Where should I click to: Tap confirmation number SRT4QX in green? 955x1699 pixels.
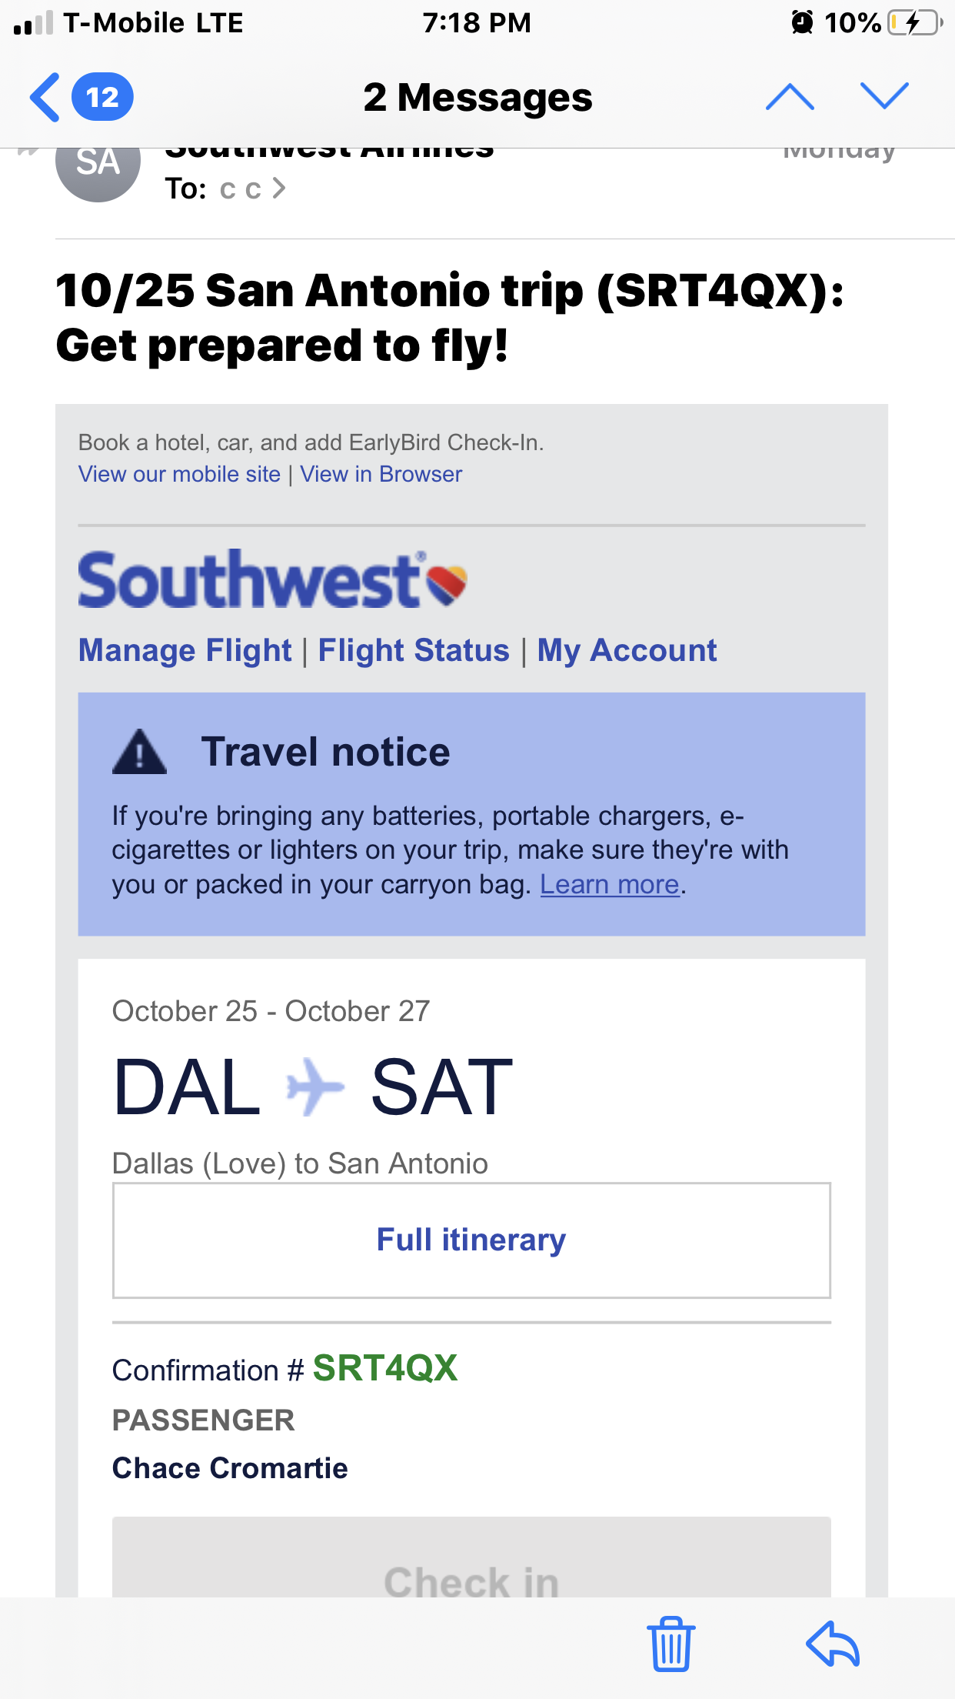385,1369
